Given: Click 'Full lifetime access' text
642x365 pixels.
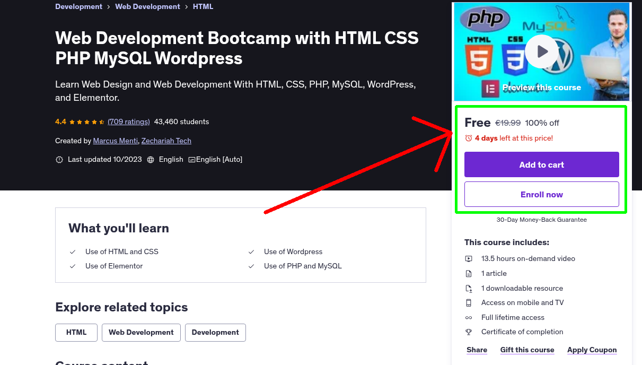Looking at the screenshot, I should 513,318.
